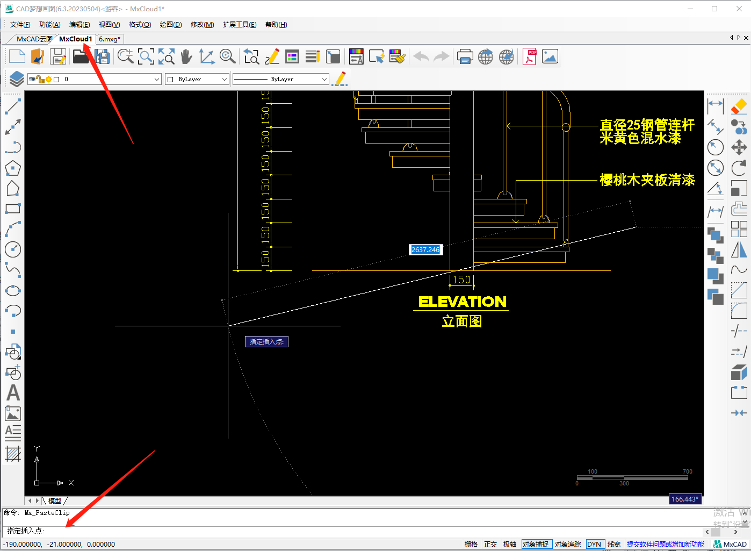
Task: Open the 扩展工具(E) menu
Action: pyautogui.click(x=240, y=25)
